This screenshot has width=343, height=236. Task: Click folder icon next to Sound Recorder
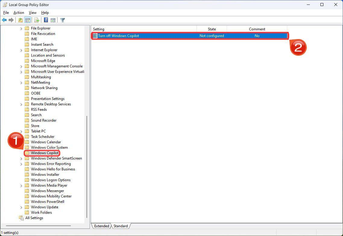pyautogui.click(x=27, y=120)
